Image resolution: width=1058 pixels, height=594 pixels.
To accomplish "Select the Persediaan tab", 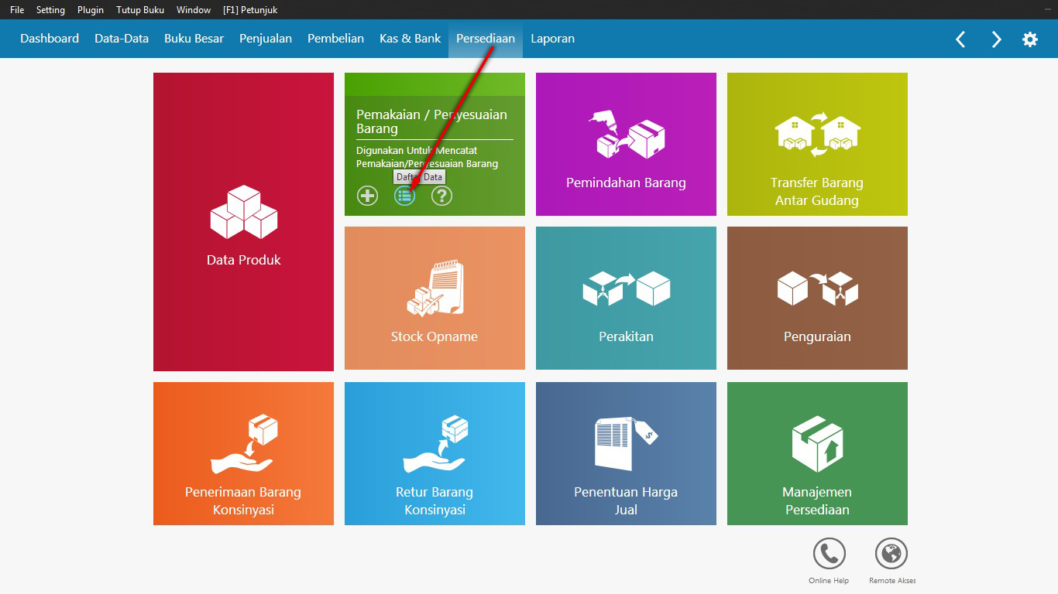I will (486, 39).
